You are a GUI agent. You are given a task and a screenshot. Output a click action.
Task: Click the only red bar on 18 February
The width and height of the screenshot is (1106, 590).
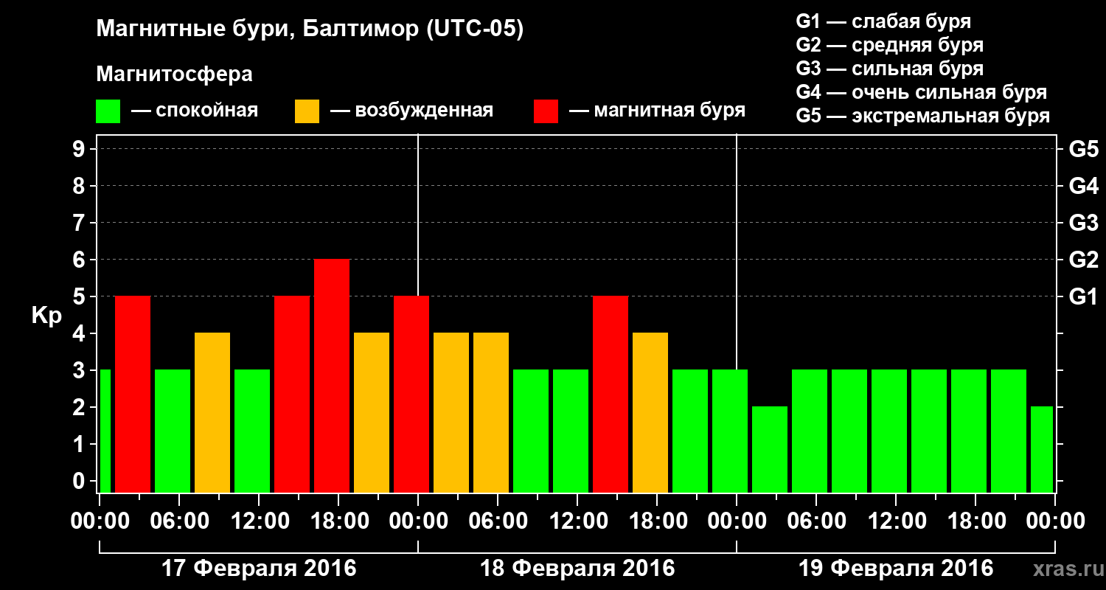pyautogui.click(x=611, y=395)
